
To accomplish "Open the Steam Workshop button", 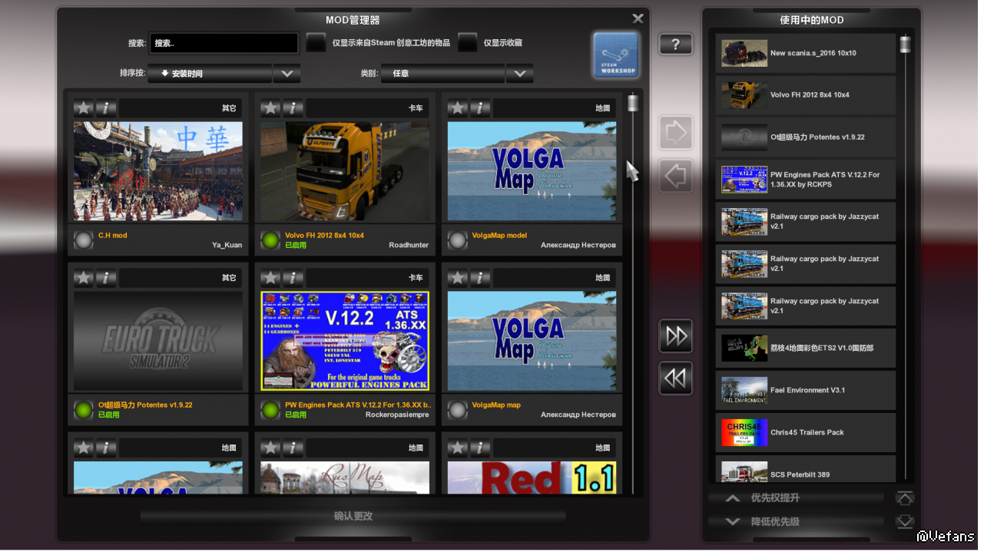I will [x=615, y=55].
